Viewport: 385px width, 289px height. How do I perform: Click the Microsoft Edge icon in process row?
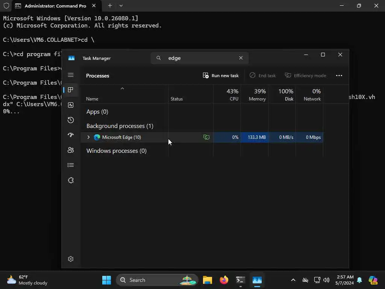[x=97, y=137]
